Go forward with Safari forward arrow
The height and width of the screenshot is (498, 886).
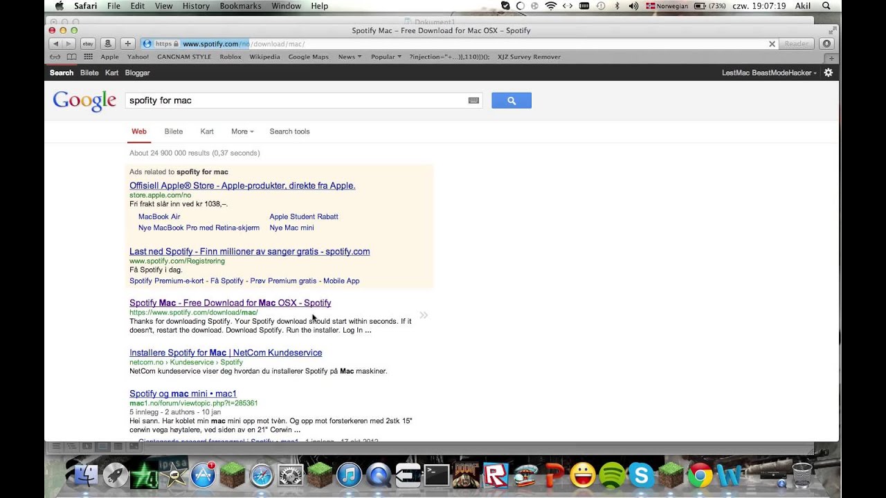[69, 44]
